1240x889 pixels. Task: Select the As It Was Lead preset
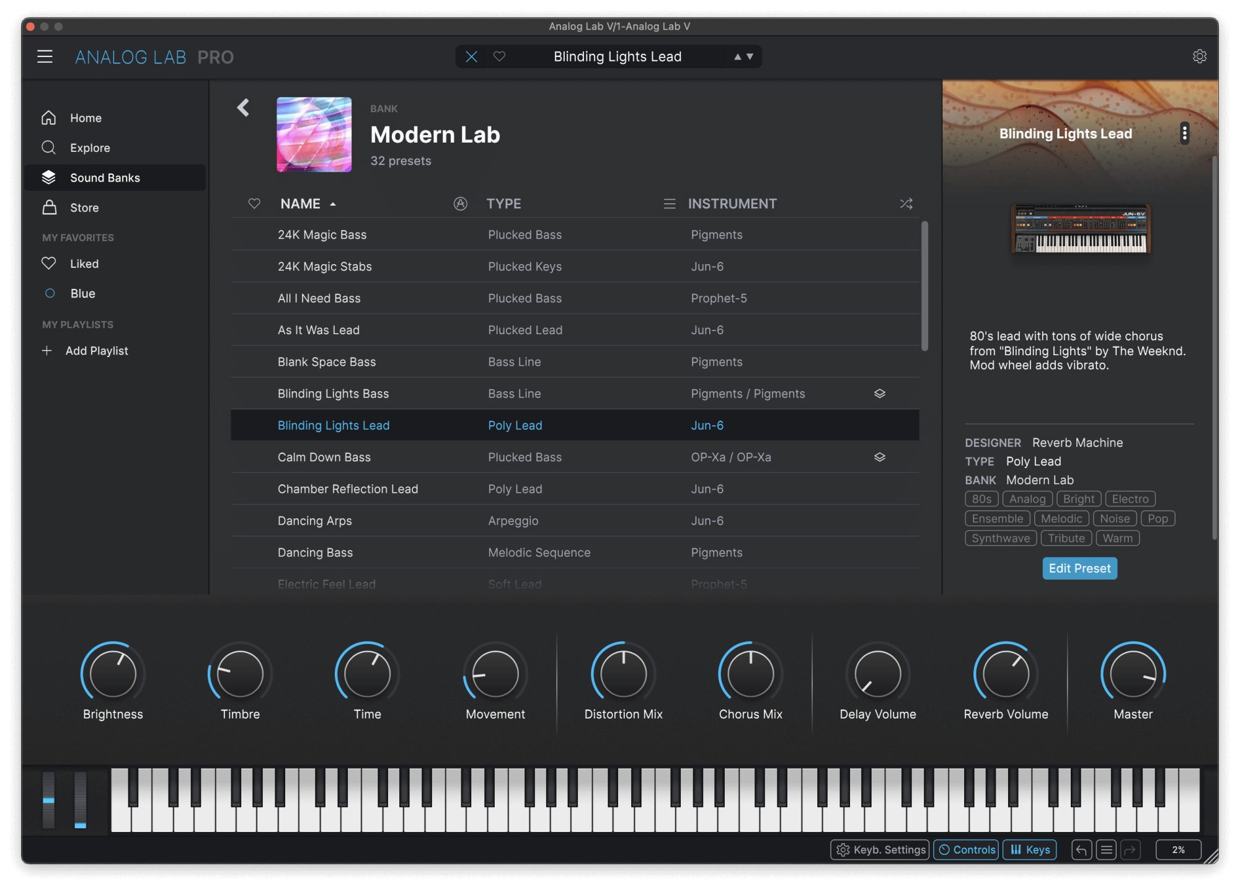pos(575,330)
